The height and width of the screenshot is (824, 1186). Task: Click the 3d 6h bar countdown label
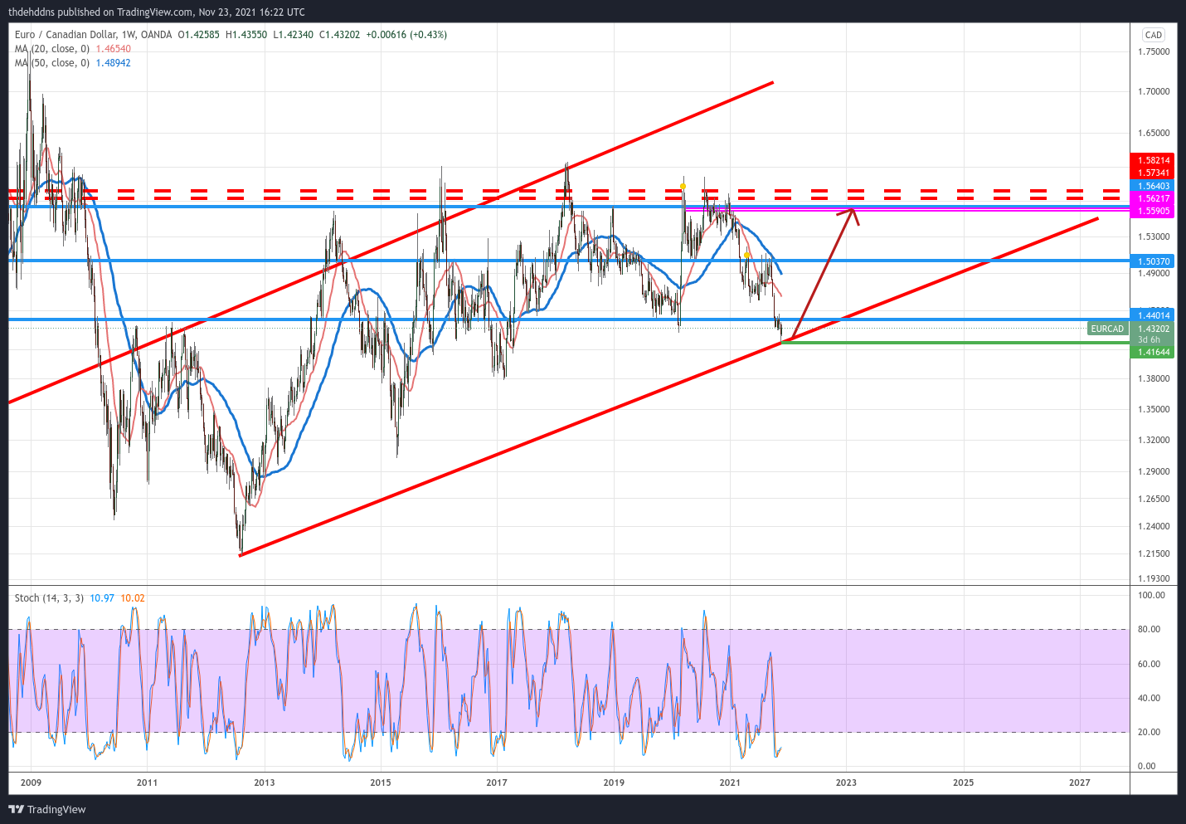tap(1150, 339)
